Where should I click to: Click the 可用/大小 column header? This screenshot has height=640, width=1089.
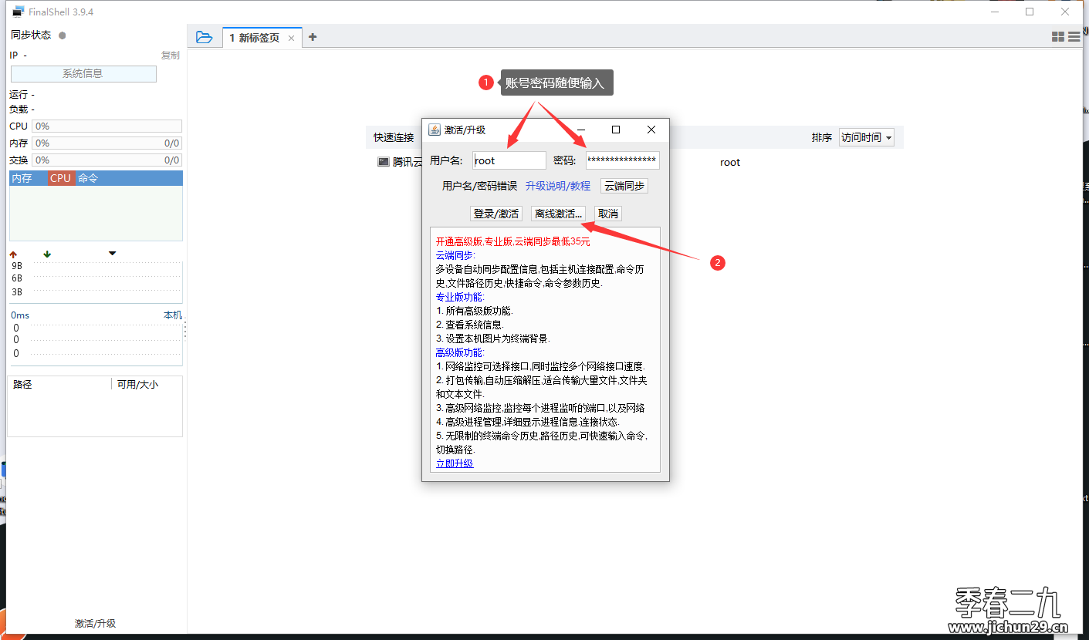[x=147, y=384]
